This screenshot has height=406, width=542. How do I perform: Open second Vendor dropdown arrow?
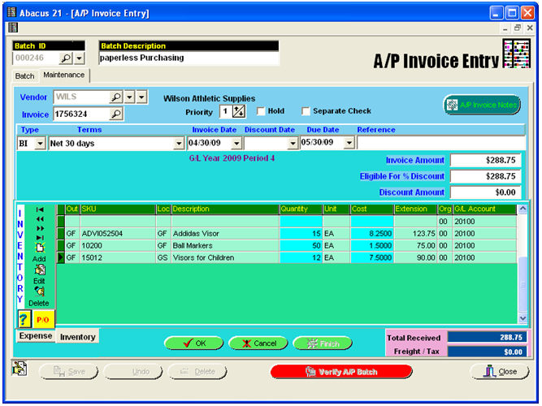click(141, 97)
